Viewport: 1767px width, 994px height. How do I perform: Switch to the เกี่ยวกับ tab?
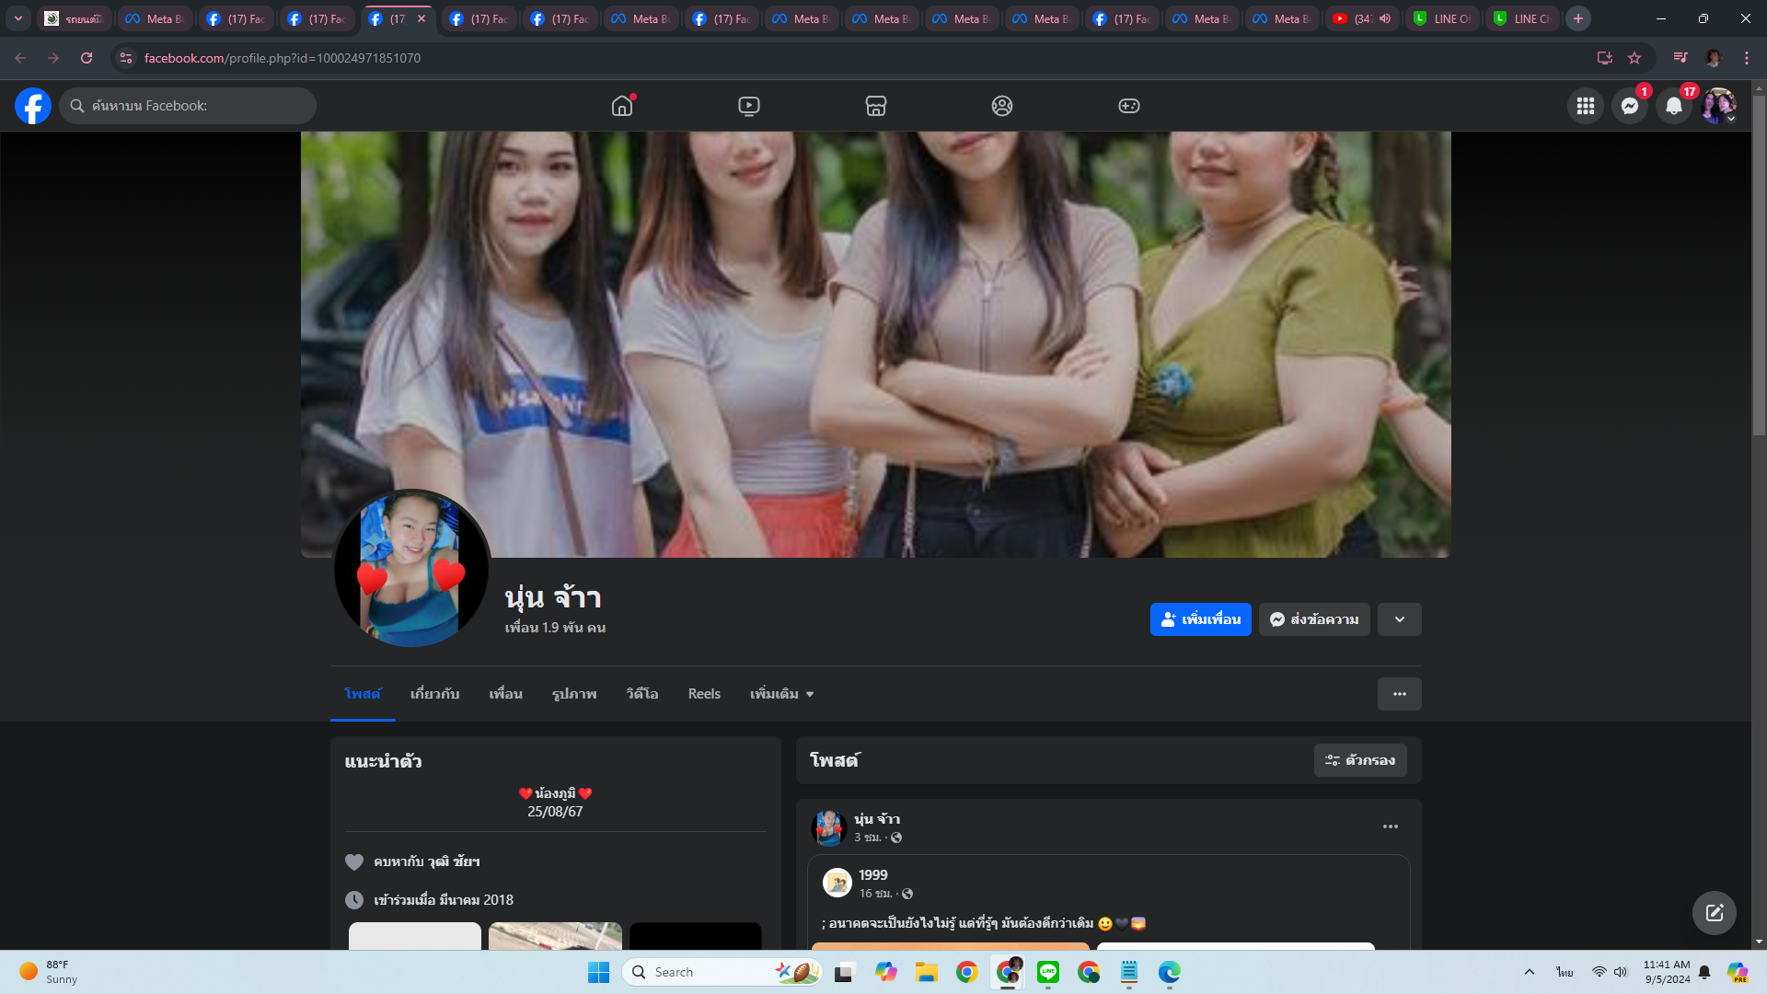point(434,694)
